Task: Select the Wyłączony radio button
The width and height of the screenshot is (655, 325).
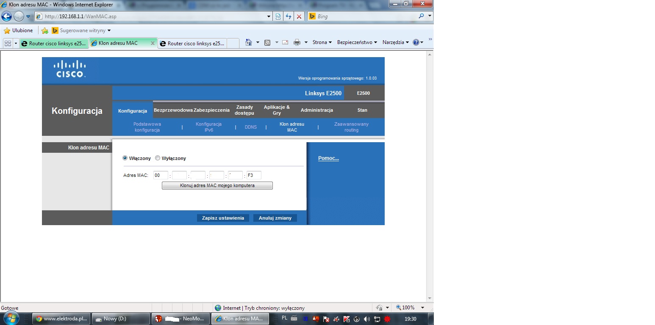Action: tap(158, 158)
